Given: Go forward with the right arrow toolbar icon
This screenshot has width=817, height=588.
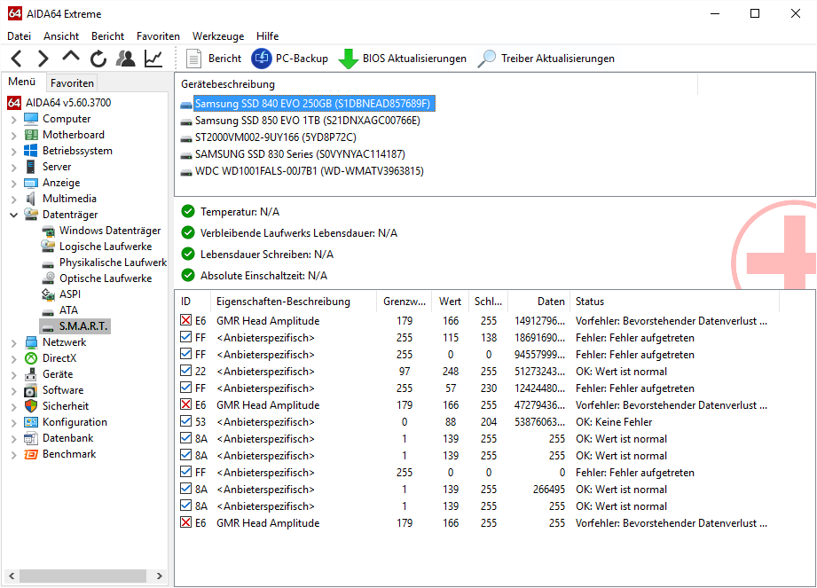Looking at the screenshot, I should 43,59.
